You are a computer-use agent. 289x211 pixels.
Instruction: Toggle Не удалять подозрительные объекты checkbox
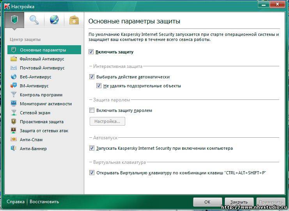click(99, 86)
